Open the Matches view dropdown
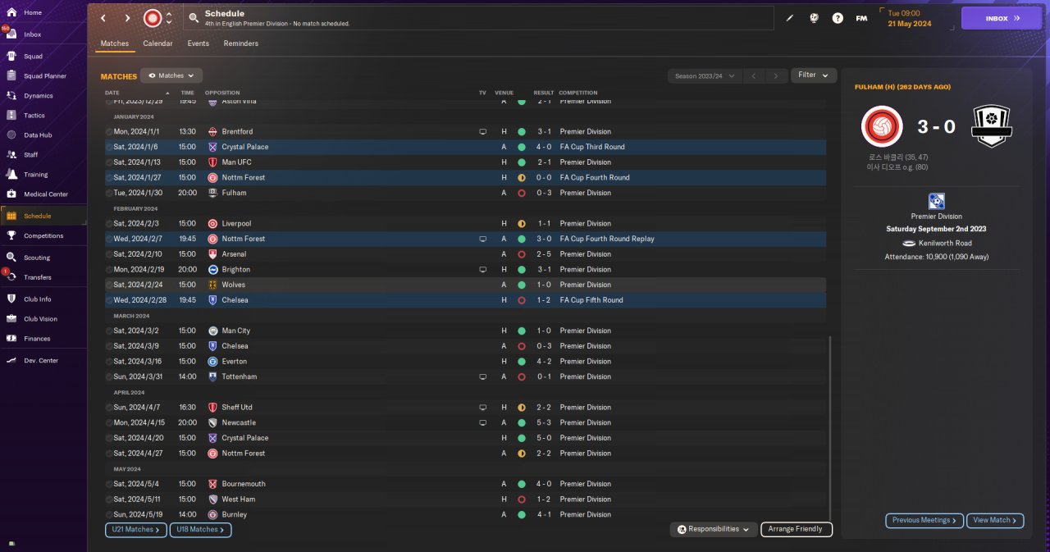1050x552 pixels. tap(171, 75)
